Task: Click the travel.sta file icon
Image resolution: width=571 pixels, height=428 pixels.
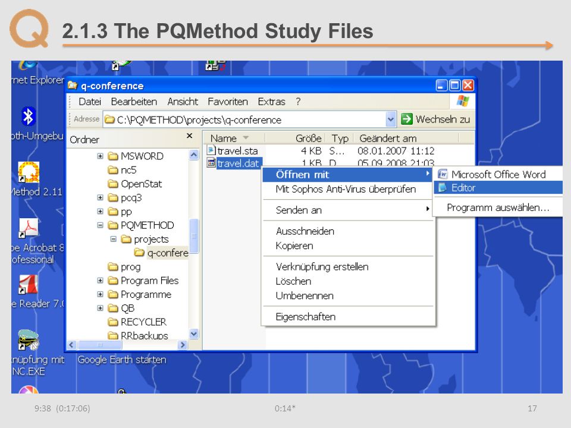Action: 211,150
